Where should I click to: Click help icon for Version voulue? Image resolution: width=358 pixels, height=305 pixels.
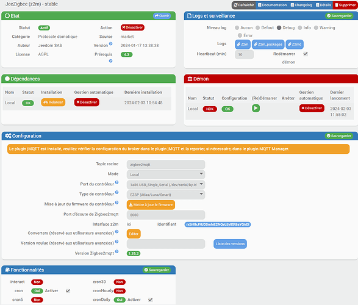click(x=116, y=242)
